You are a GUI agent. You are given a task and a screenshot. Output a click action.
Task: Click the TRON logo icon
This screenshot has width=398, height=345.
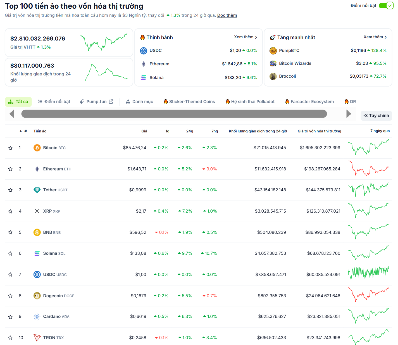click(37, 338)
